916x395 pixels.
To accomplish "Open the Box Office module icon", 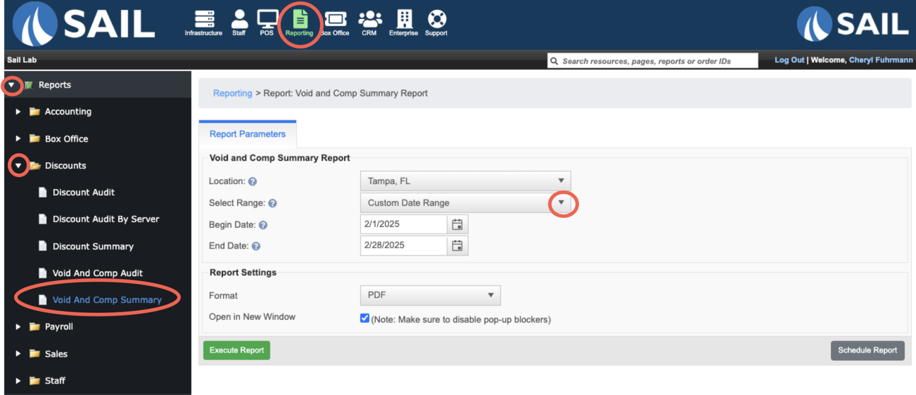I will pos(335,23).
